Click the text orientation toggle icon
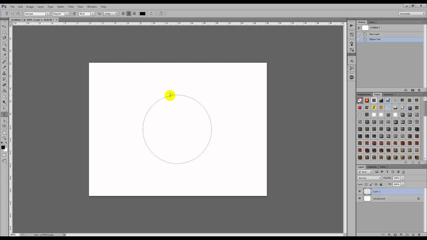Screen dimensions: 427x240 point(18,14)
